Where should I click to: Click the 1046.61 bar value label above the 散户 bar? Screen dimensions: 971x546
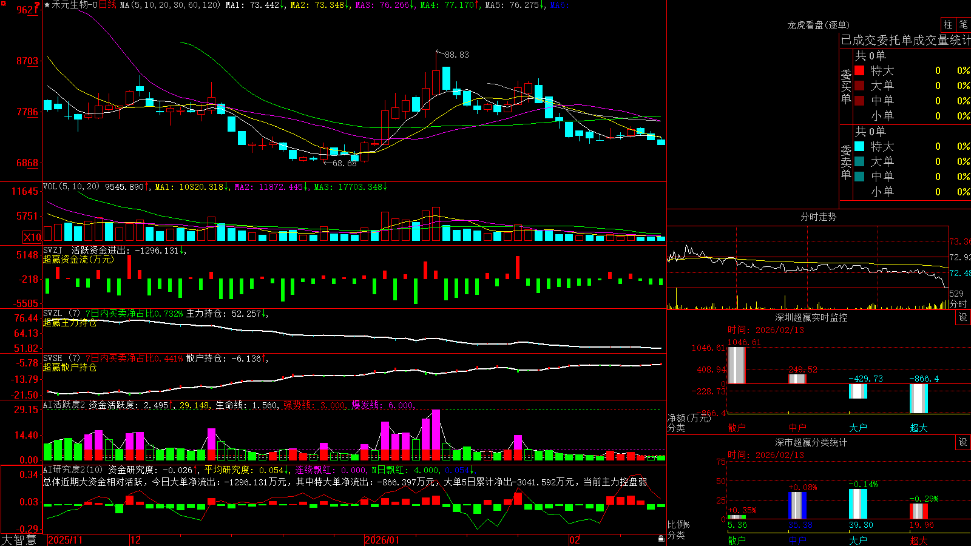[744, 342]
